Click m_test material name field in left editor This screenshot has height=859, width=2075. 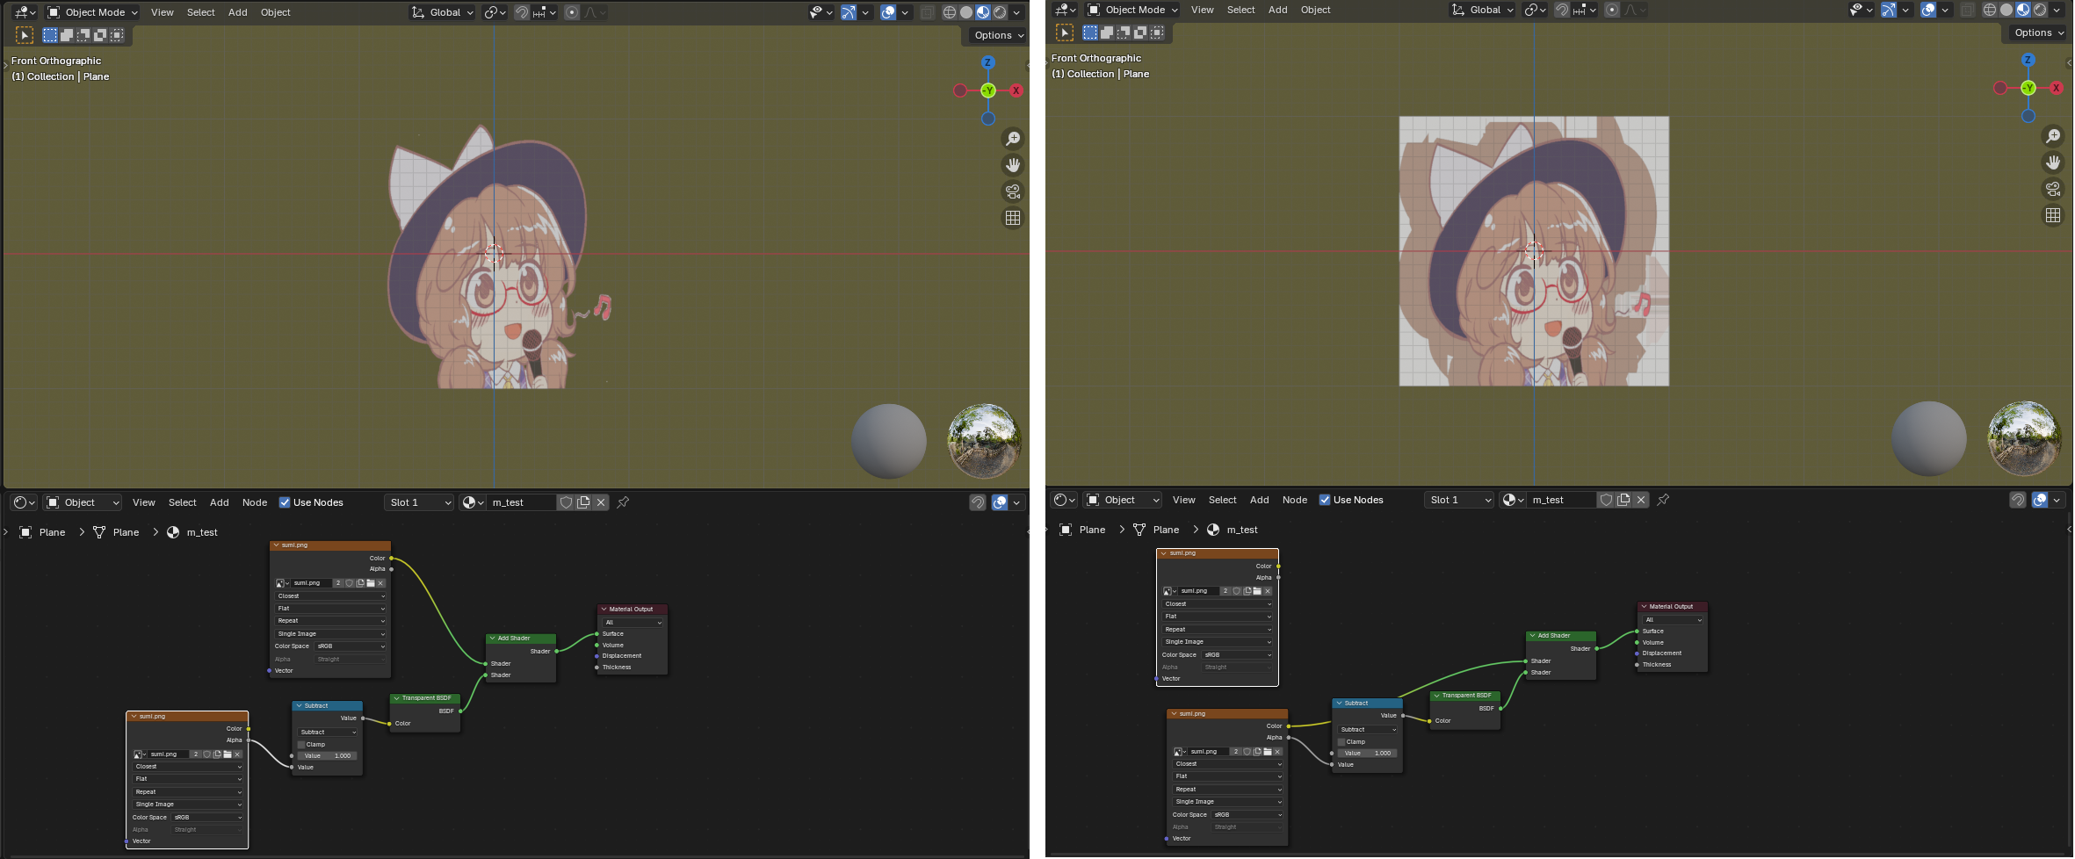click(518, 502)
